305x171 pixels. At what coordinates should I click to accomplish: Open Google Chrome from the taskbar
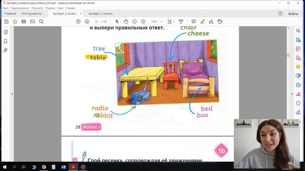pos(44,167)
